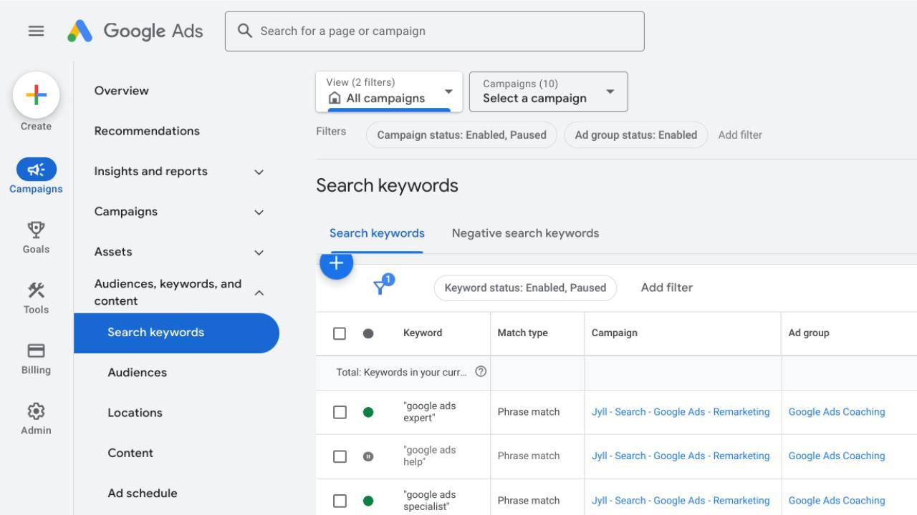The height and width of the screenshot is (515, 917).
Task: Open campaign link in "google ads specialist" row
Action: click(x=681, y=501)
